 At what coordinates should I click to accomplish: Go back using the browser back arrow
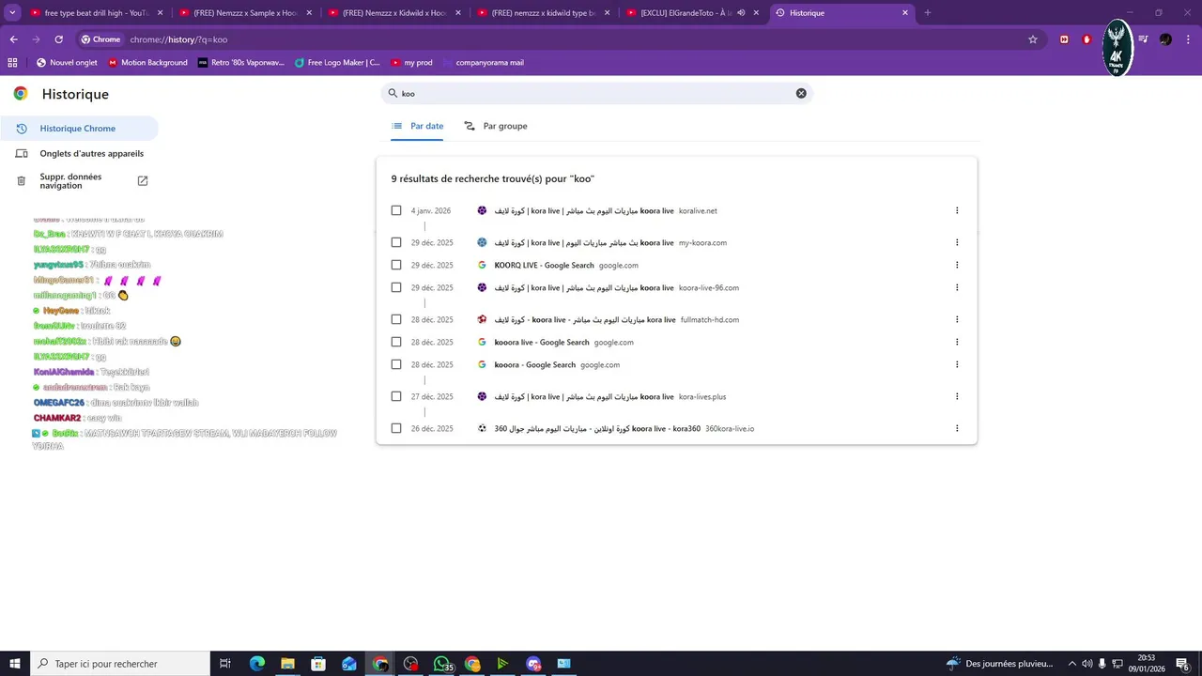coord(13,39)
